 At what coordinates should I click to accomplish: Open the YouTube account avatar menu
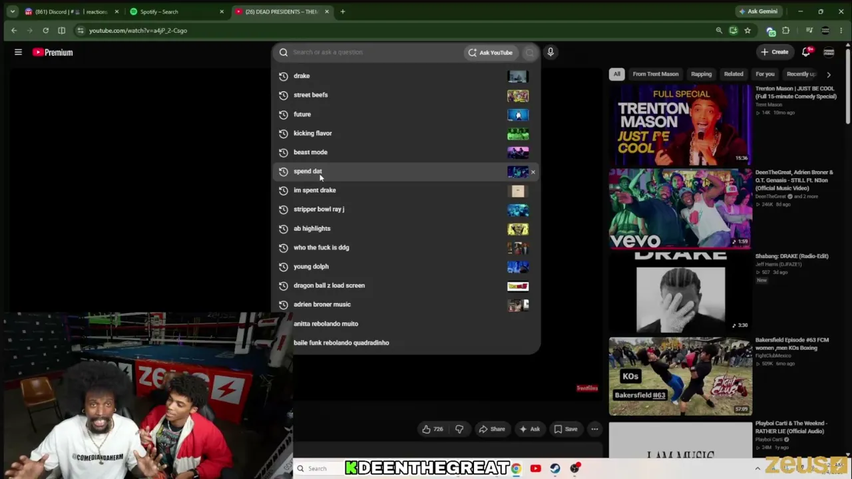(829, 52)
